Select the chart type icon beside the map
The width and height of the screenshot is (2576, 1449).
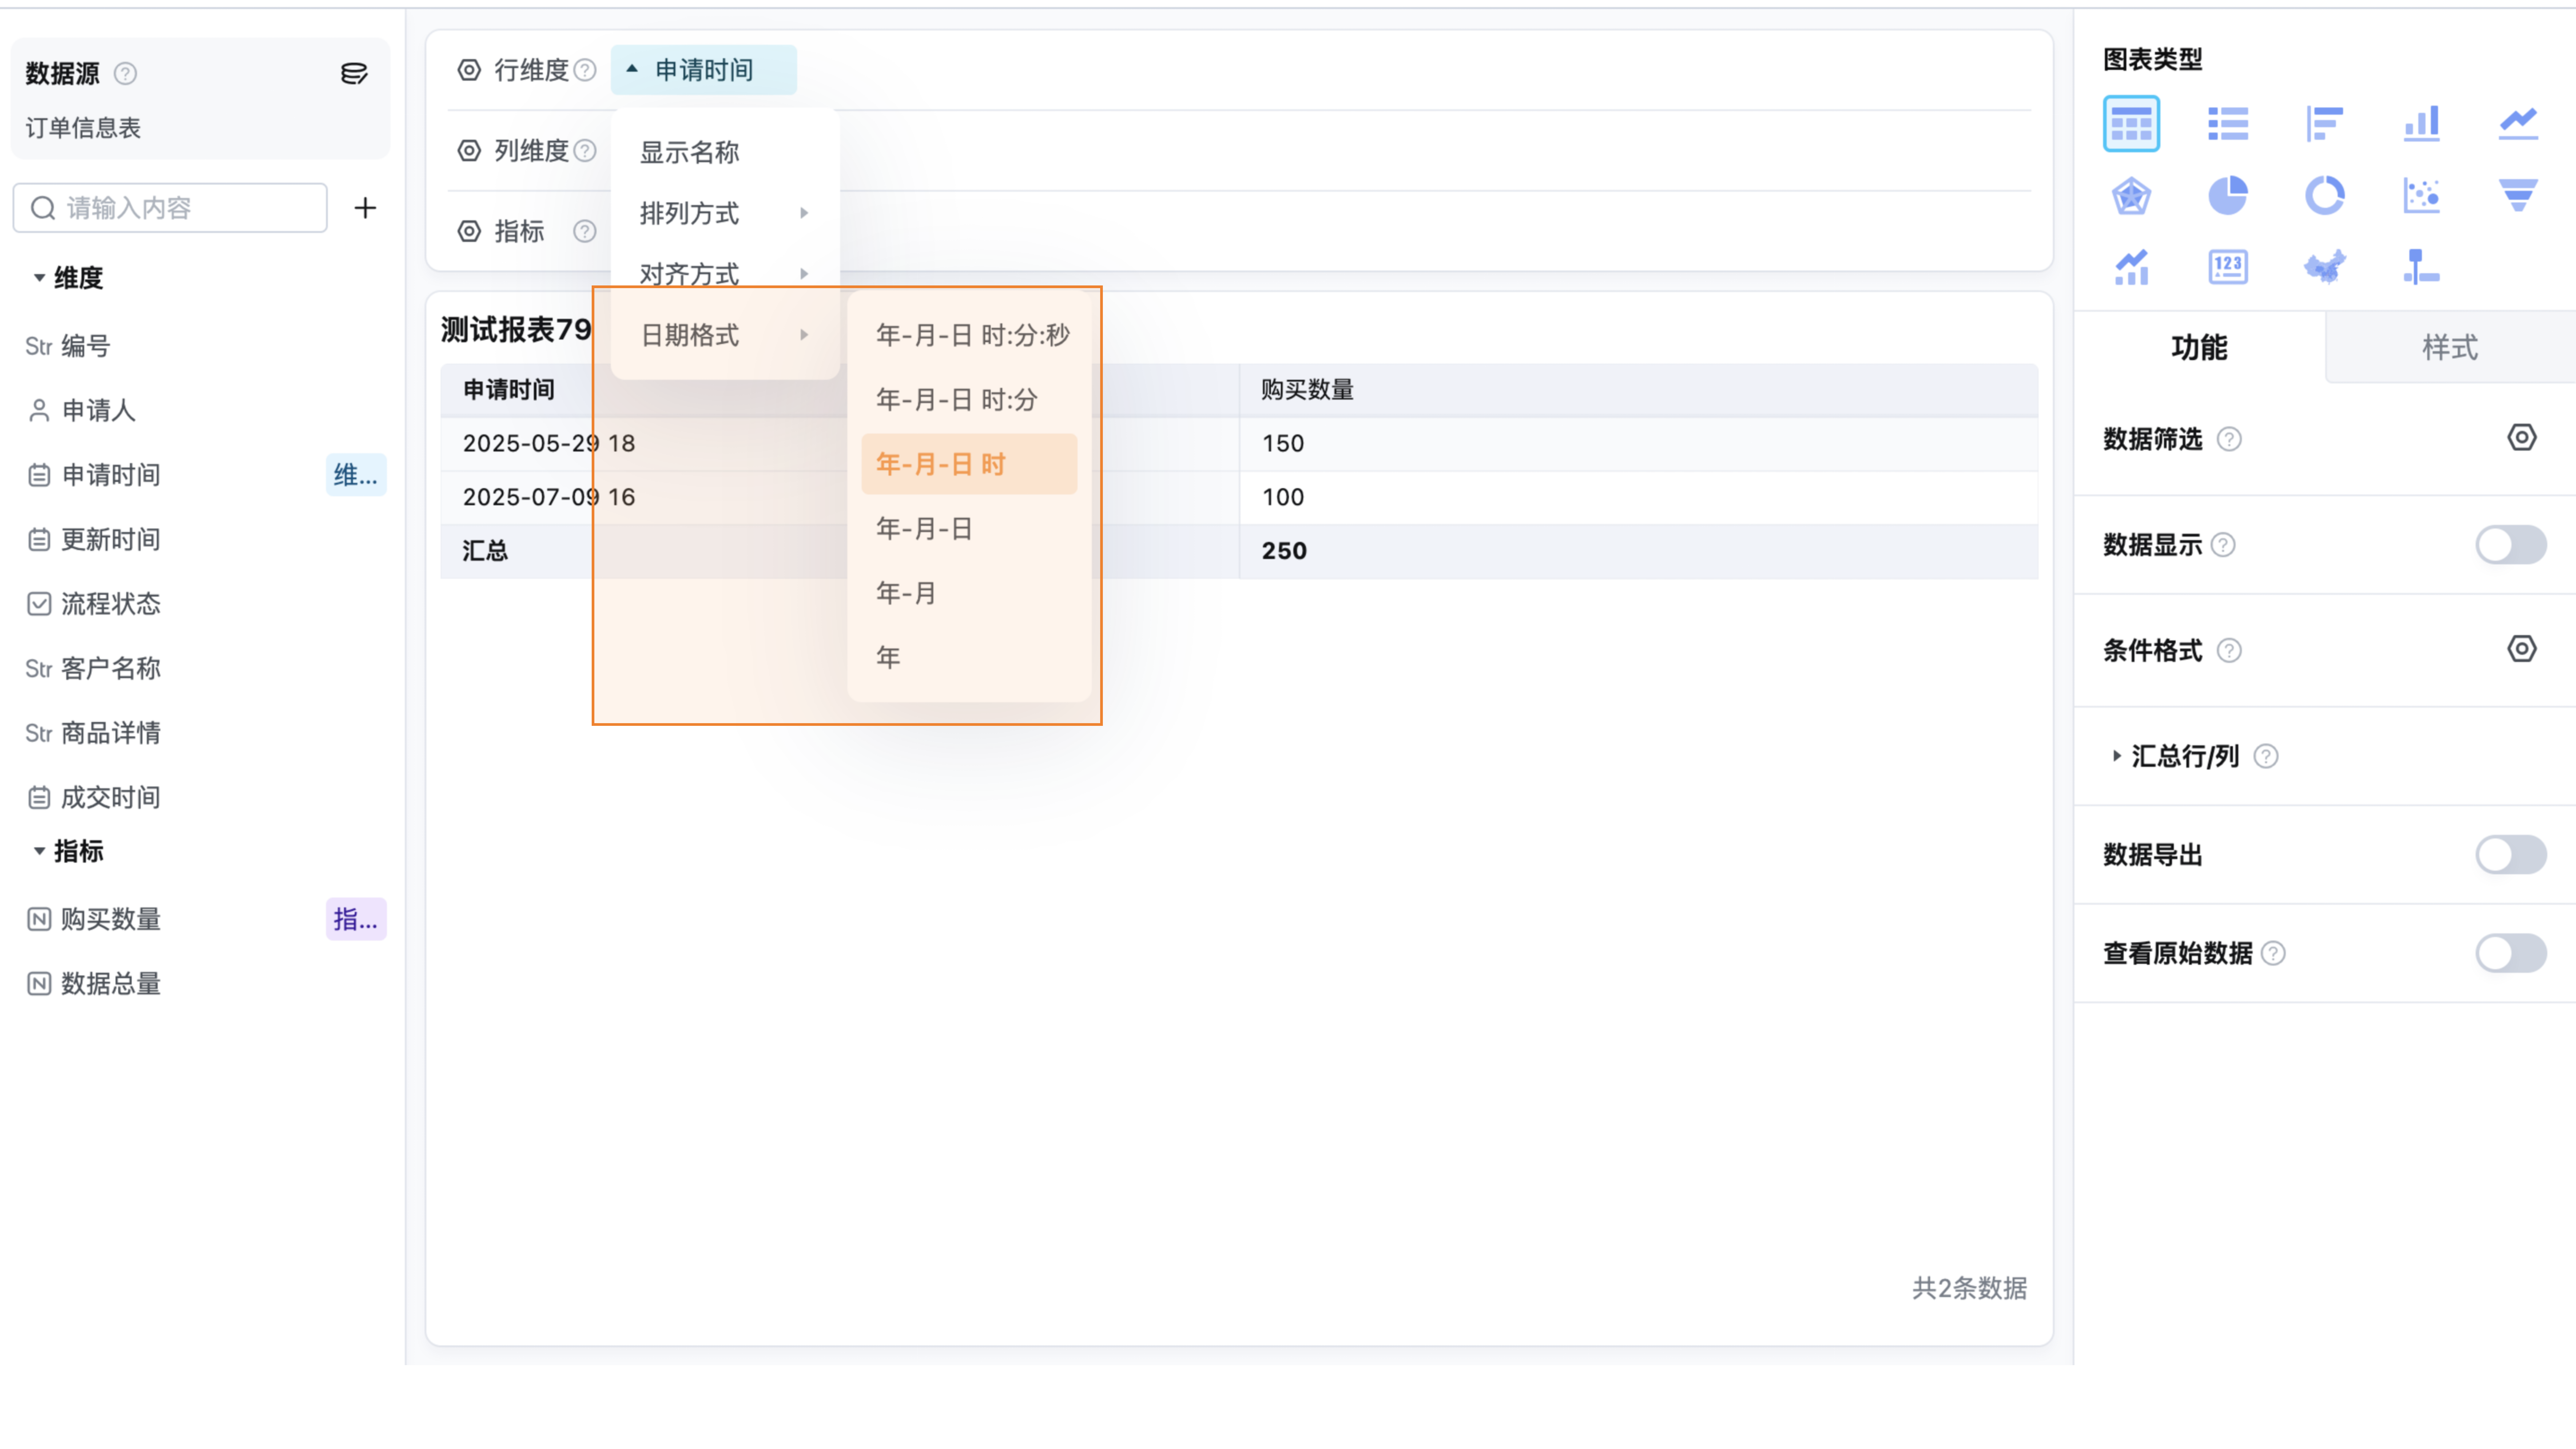[2421, 267]
